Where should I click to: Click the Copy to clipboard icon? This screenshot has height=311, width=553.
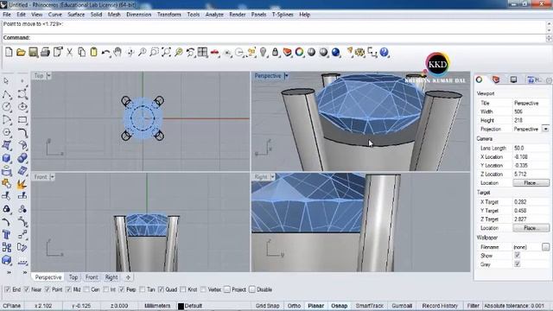[x=81, y=53]
